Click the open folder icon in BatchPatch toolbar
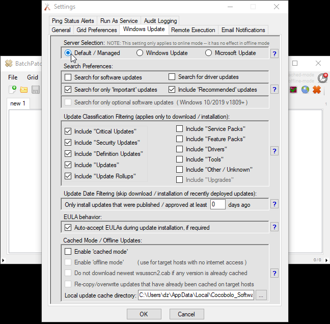Image resolution: width=330 pixels, height=324 pixels. tap(24, 90)
